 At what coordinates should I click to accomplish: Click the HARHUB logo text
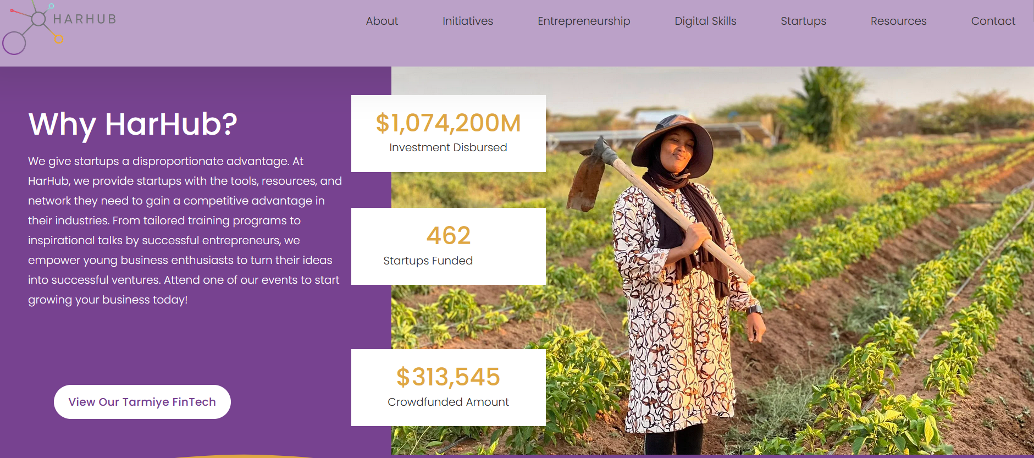85,19
